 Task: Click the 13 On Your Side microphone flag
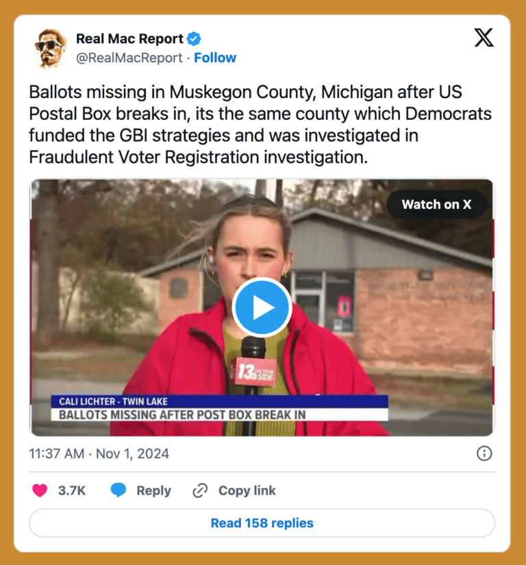pos(254,371)
